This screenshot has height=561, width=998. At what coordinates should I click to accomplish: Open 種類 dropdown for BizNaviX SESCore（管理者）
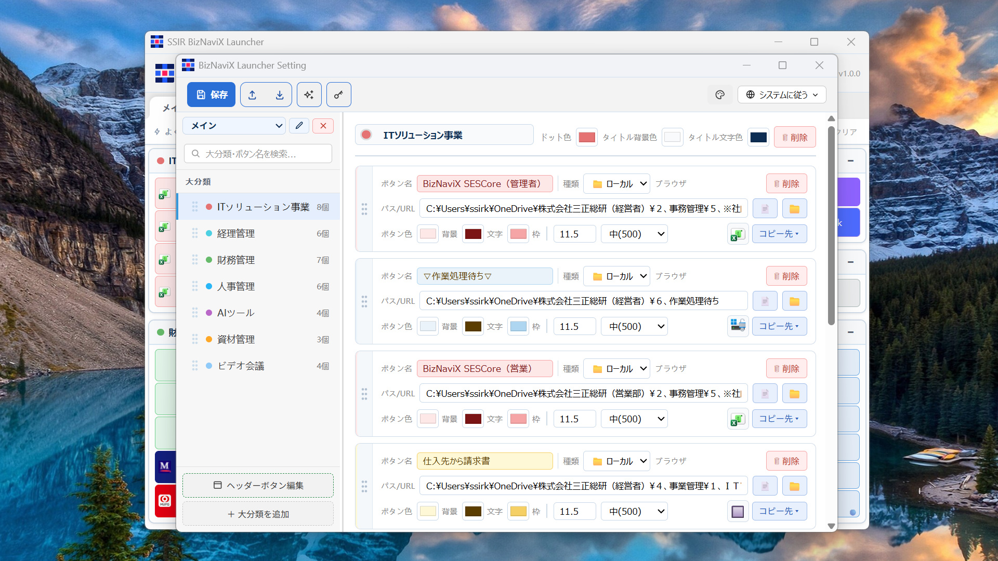[616, 183]
